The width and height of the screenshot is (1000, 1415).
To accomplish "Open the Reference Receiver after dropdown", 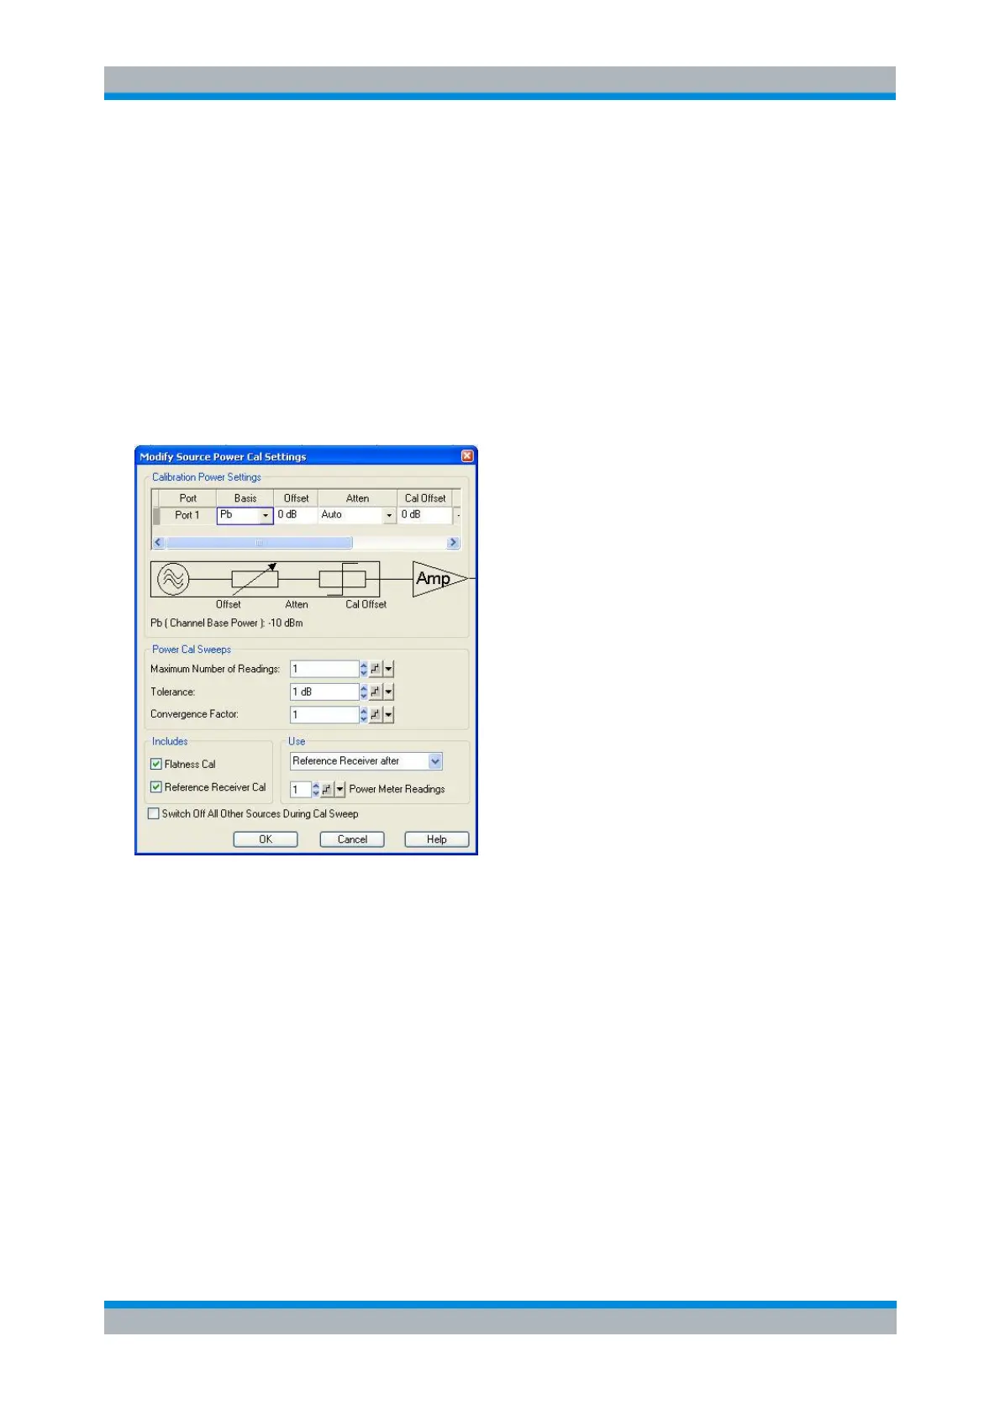I will (435, 761).
